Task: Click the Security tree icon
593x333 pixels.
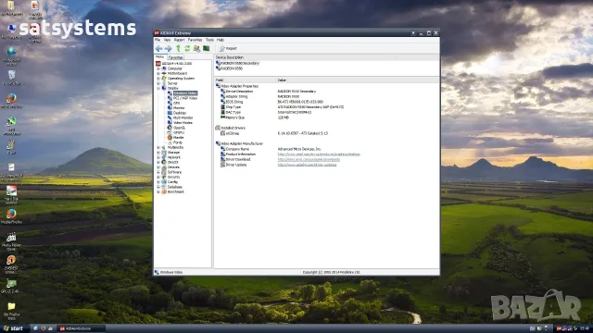Action: 164,177
